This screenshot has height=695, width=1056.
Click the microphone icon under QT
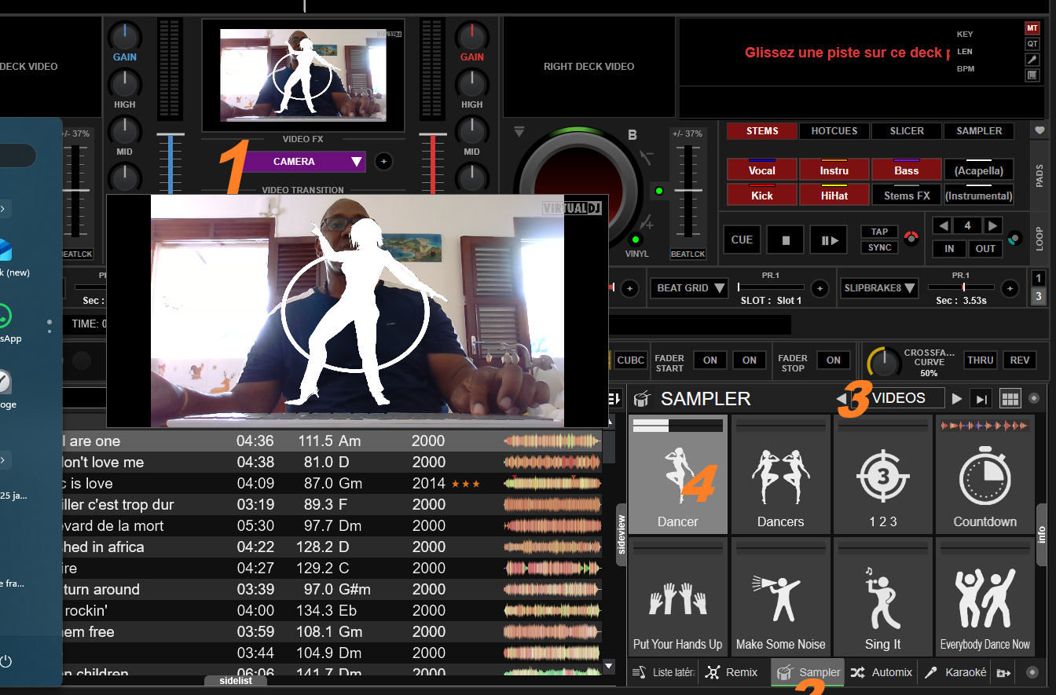(x=1032, y=60)
